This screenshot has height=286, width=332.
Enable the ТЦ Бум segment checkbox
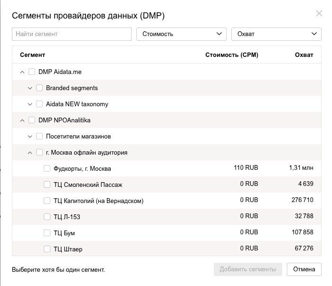tap(47, 233)
